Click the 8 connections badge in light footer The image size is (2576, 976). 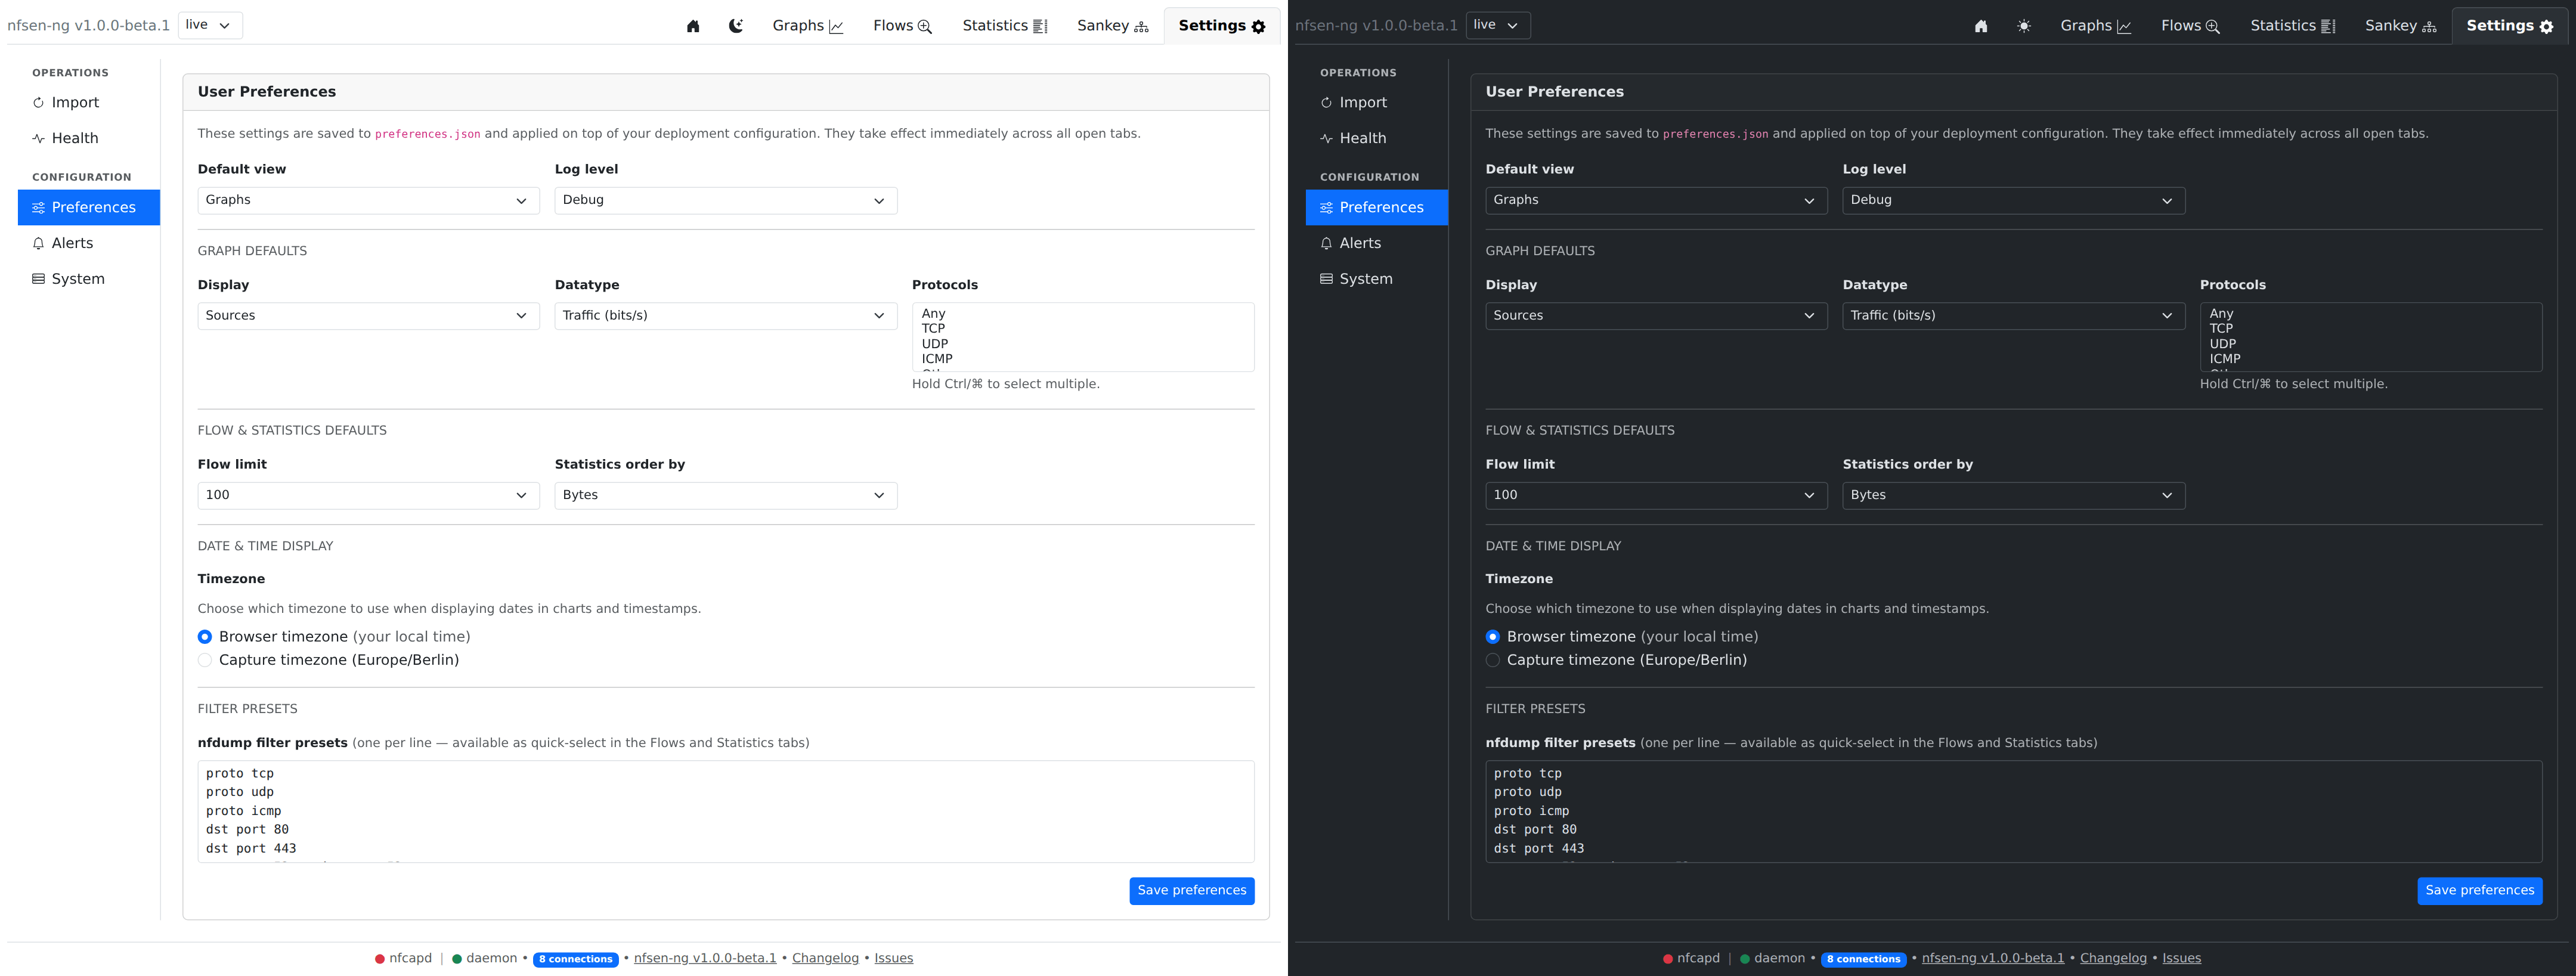pyautogui.click(x=576, y=960)
